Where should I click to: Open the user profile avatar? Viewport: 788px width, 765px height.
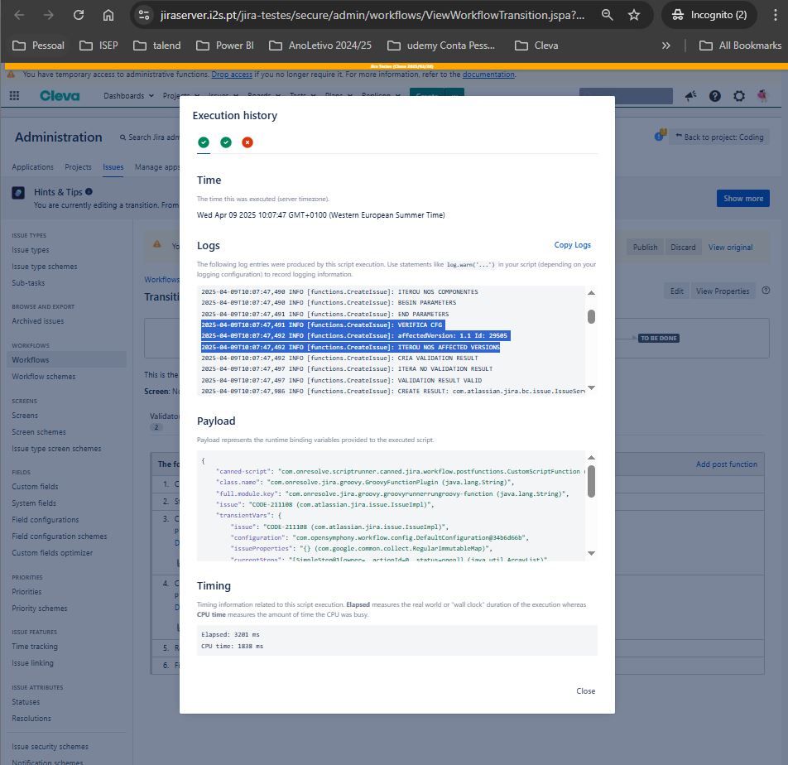click(x=762, y=97)
